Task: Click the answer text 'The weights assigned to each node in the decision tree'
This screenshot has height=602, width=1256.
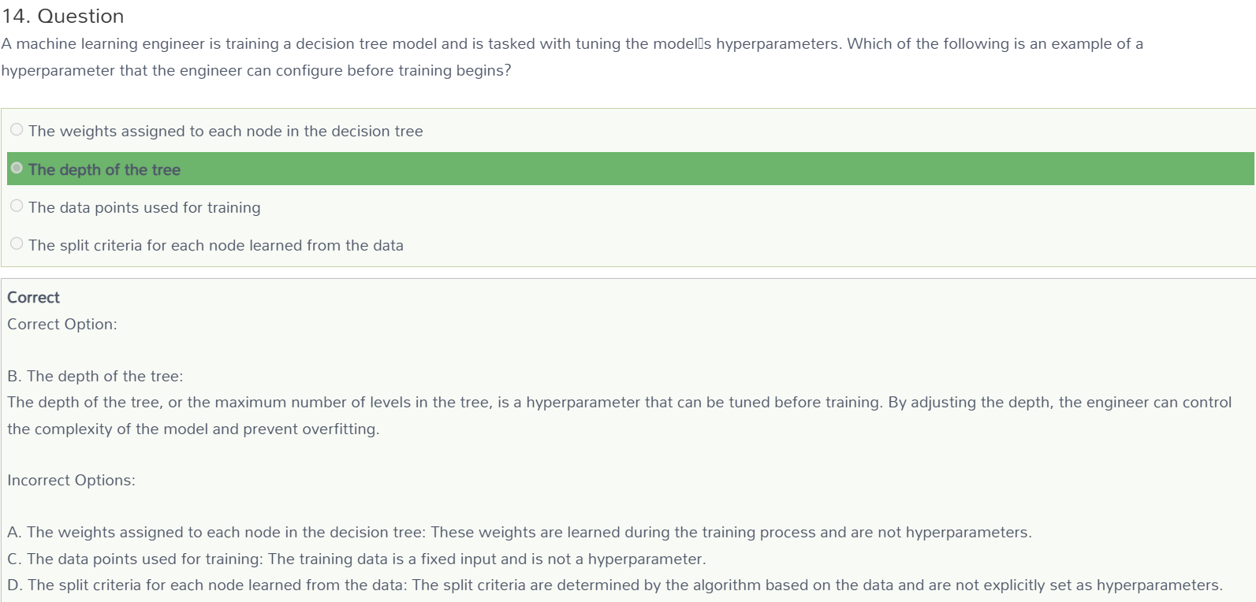Action: click(225, 131)
